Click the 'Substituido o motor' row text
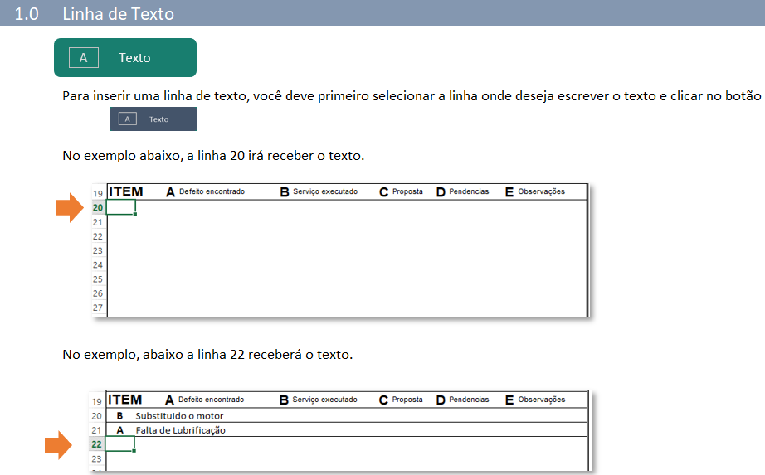 179,416
